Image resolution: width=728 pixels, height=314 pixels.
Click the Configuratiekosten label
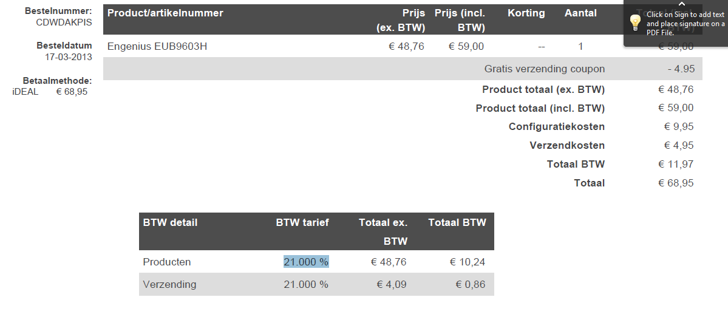(x=556, y=127)
